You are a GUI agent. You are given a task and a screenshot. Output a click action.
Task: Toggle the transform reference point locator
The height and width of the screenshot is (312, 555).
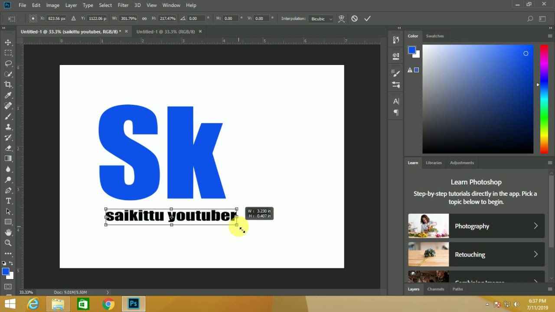[33, 19]
